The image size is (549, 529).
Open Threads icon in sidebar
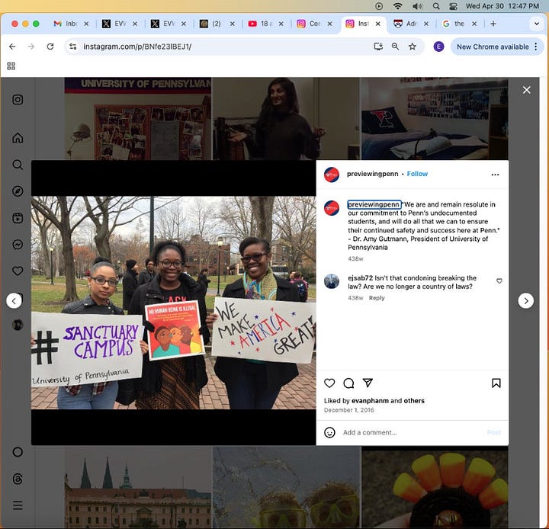tap(18, 479)
